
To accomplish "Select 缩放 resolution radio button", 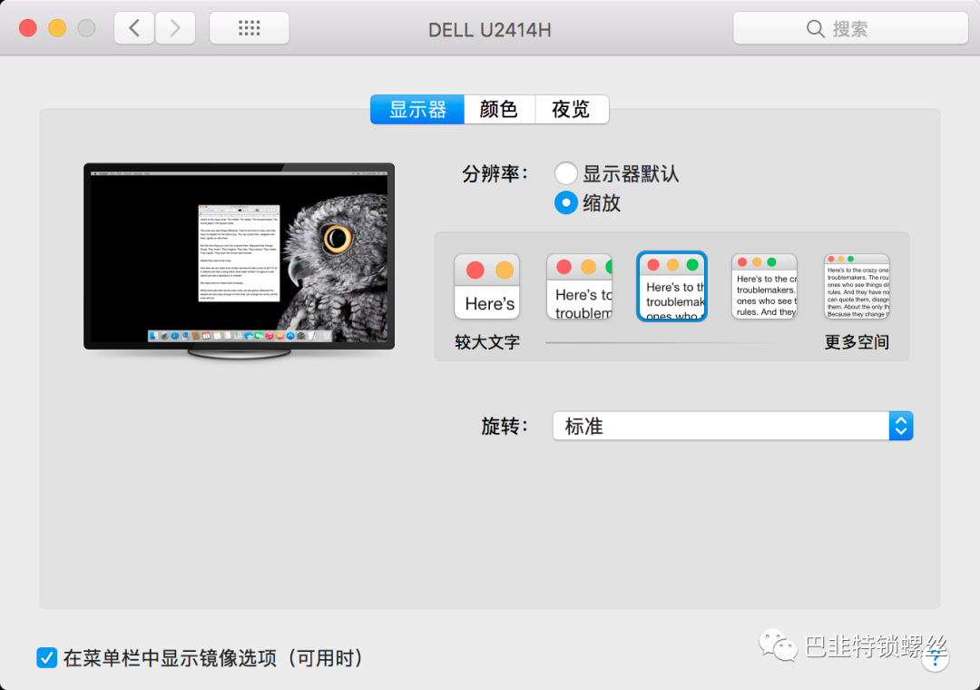I will [565, 202].
